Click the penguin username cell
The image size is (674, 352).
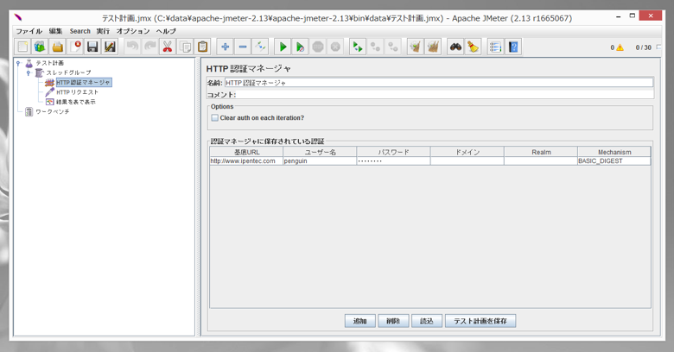tap(320, 161)
